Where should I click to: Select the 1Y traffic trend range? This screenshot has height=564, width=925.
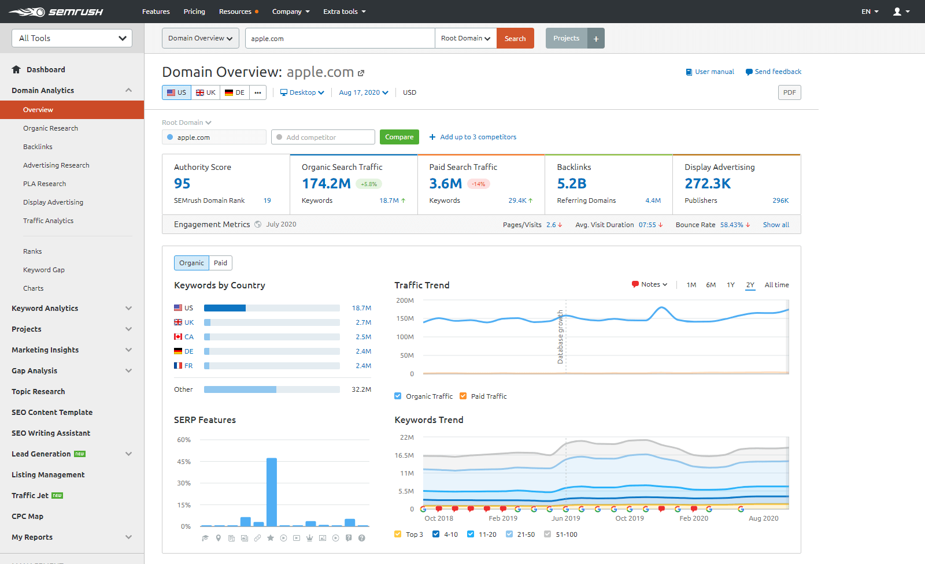coord(731,285)
